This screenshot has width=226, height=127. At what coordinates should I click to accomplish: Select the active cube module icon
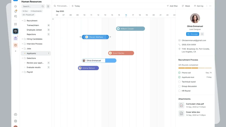pyautogui.click(x=15, y=31)
